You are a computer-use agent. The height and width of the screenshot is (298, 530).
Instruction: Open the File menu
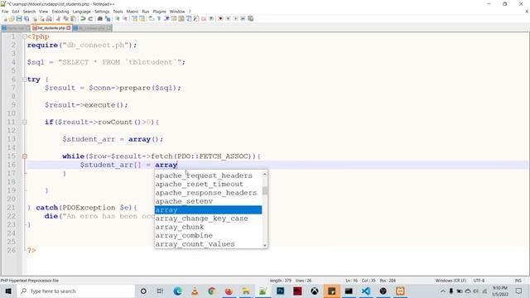click(x=5, y=12)
